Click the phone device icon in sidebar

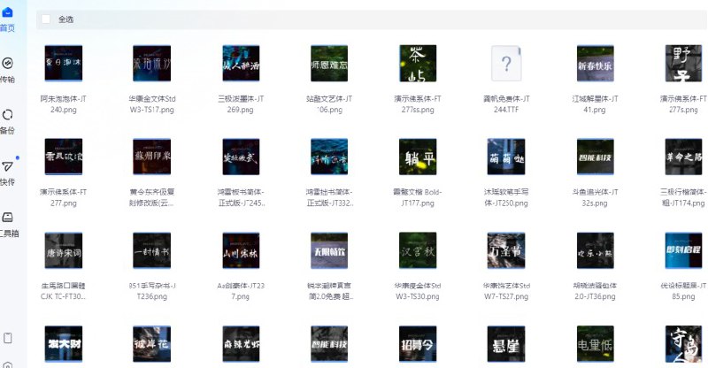click(x=8, y=338)
